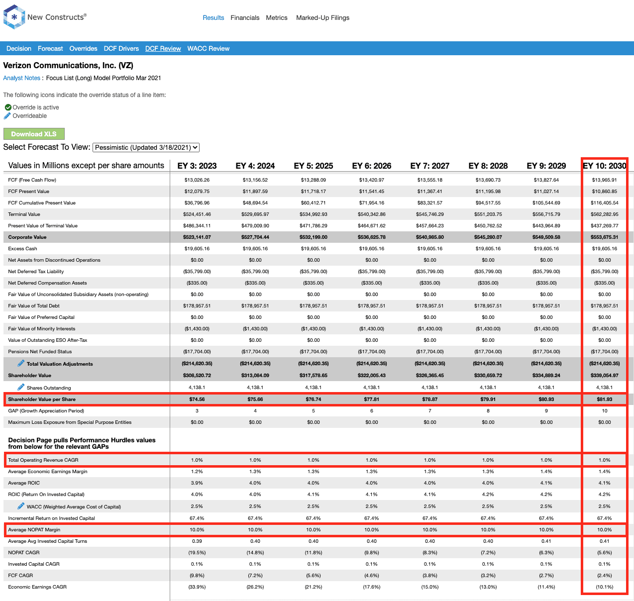634x601 pixels.
Task: Switch to the WACC Review tab
Action: (x=209, y=49)
